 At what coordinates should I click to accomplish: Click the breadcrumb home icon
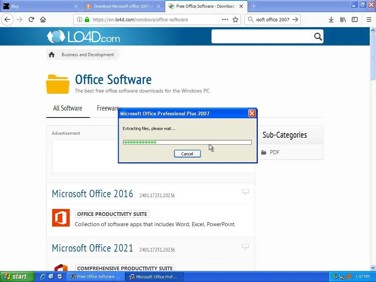51,55
